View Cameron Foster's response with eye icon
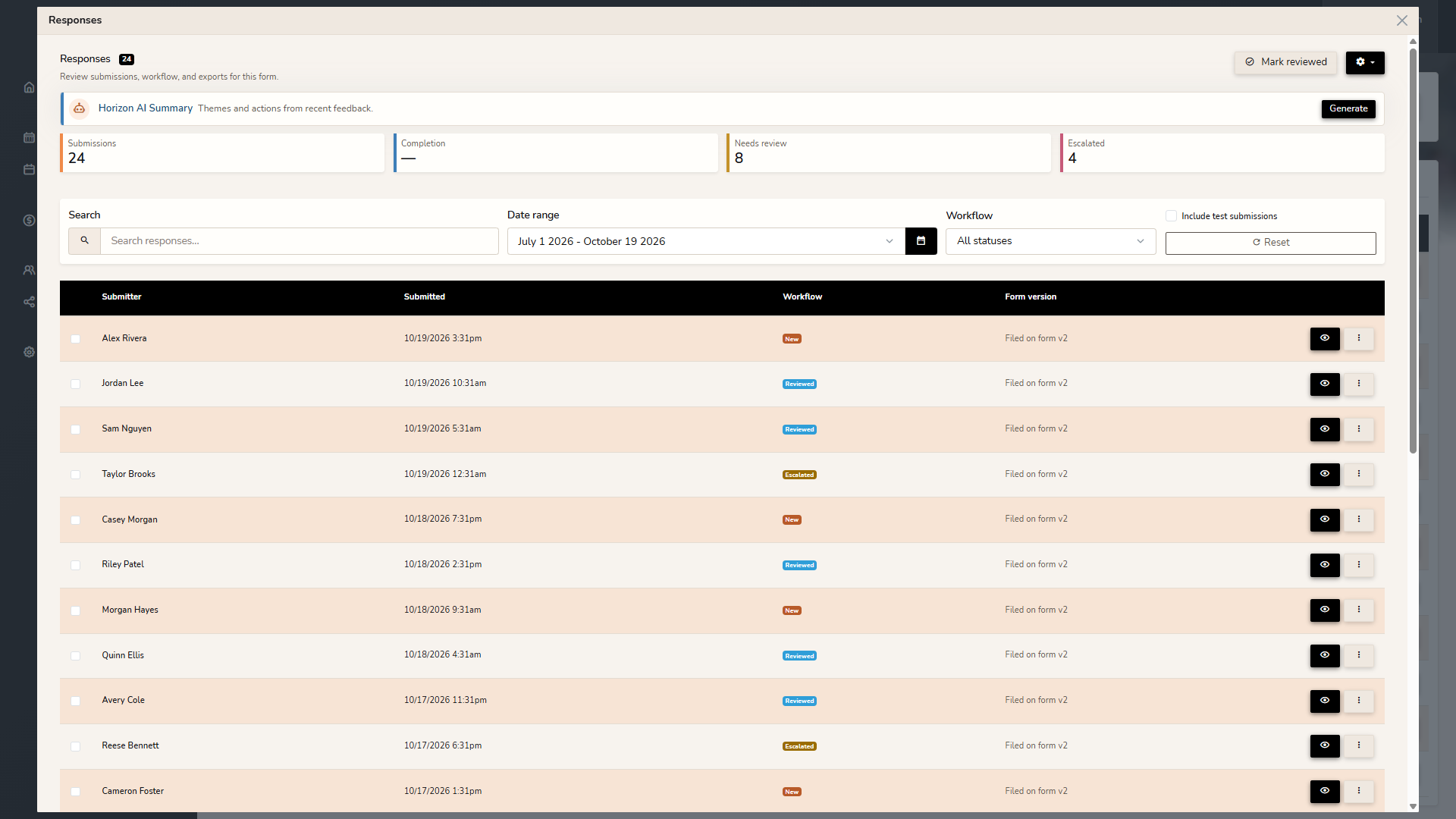The height and width of the screenshot is (819, 1456). coord(1325,791)
